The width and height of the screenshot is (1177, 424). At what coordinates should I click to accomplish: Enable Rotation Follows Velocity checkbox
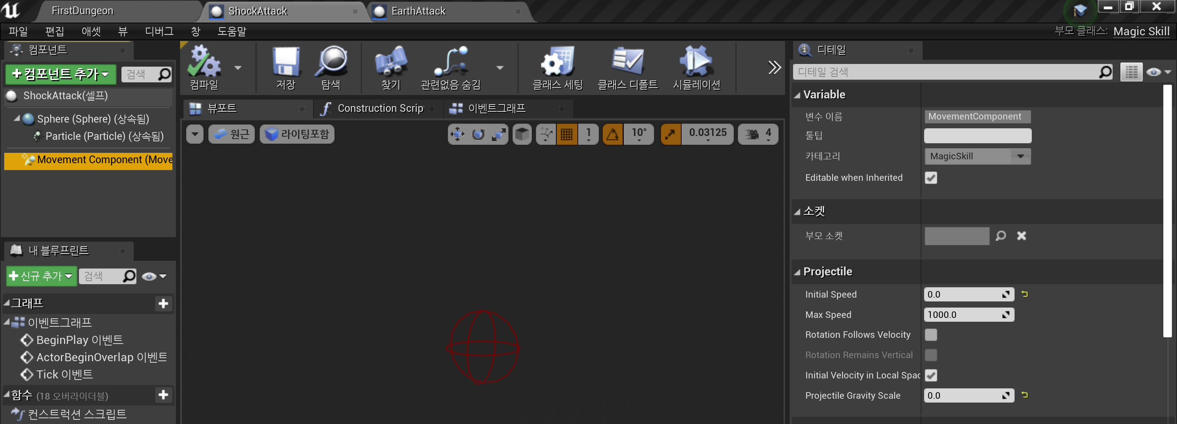tap(931, 335)
